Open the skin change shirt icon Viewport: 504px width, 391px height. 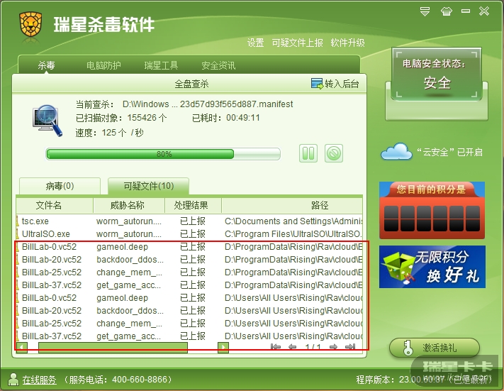point(446,11)
